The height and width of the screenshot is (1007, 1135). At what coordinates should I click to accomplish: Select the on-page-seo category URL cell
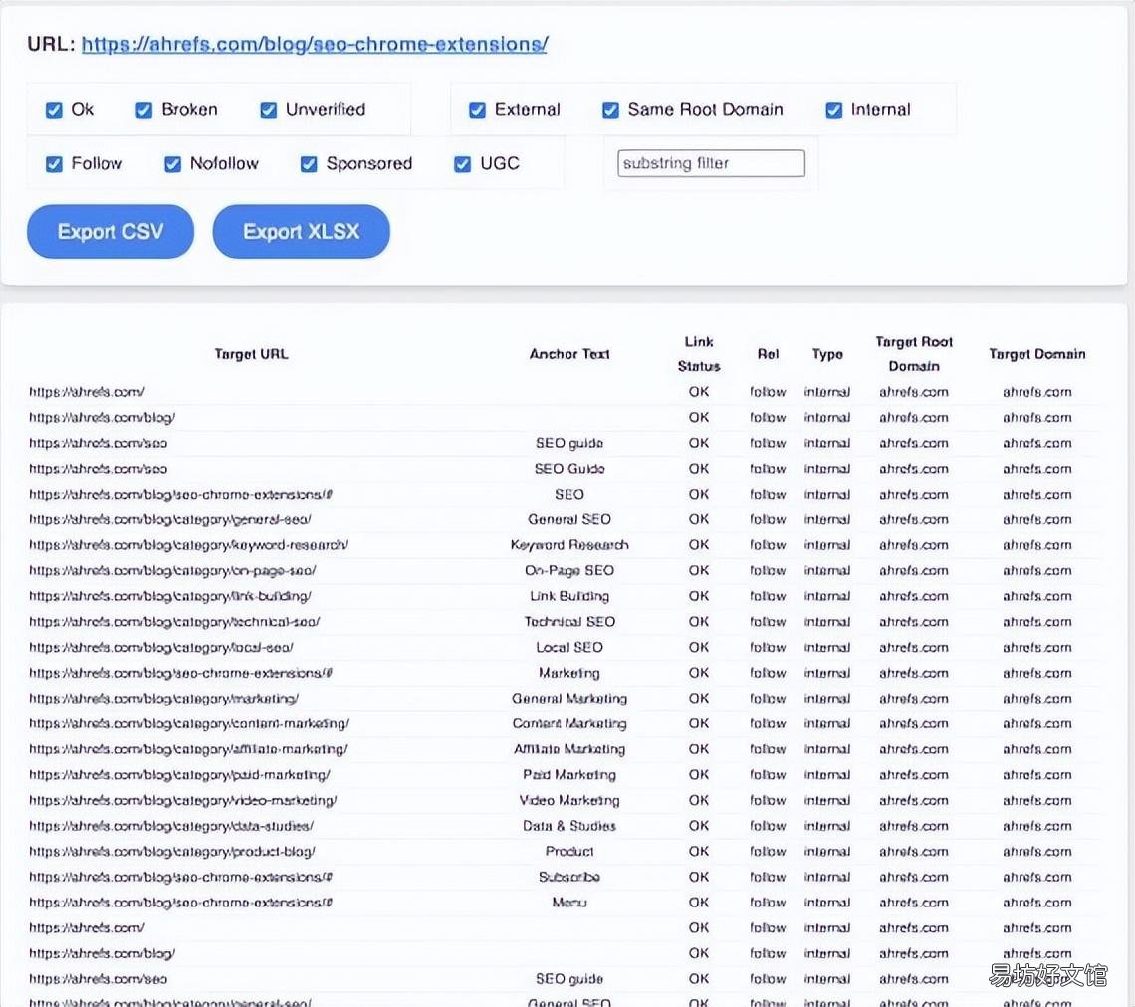point(172,571)
